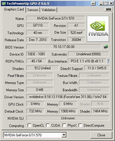This screenshot has height=141, width=115.
Task: Click the BIOS Version field 70.10.17.00.00
Action: 64,47
